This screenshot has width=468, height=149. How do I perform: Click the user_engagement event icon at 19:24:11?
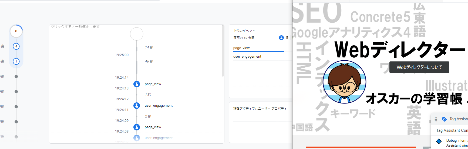pos(137,106)
